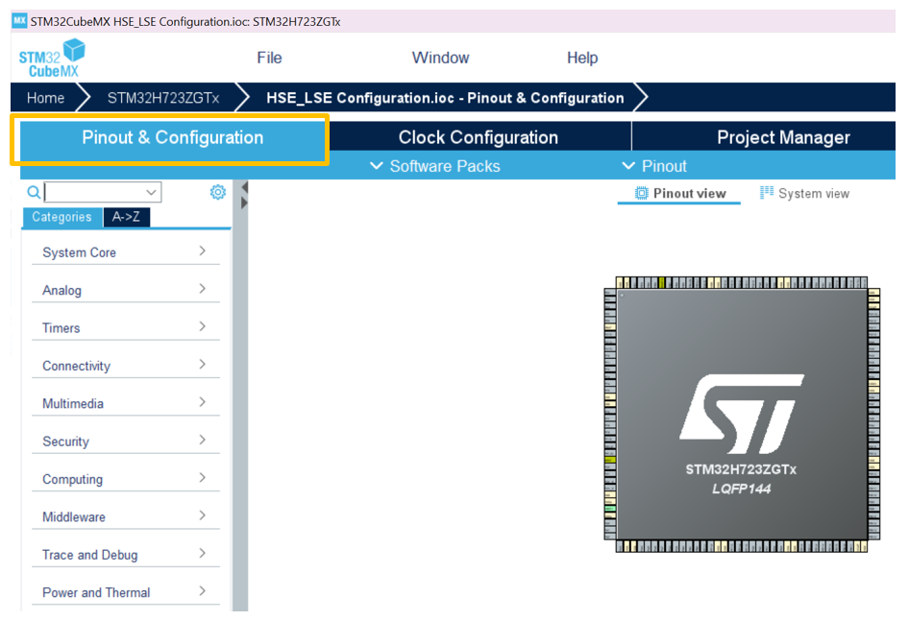The height and width of the screenshot is (621, 909).
Task: Expand the Power and Thermal category
Action: (x=126, y=592)
